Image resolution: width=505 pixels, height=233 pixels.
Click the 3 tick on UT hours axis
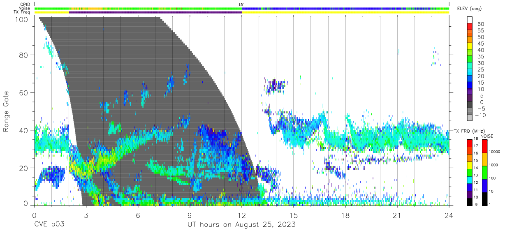click(x=86, y=215)
